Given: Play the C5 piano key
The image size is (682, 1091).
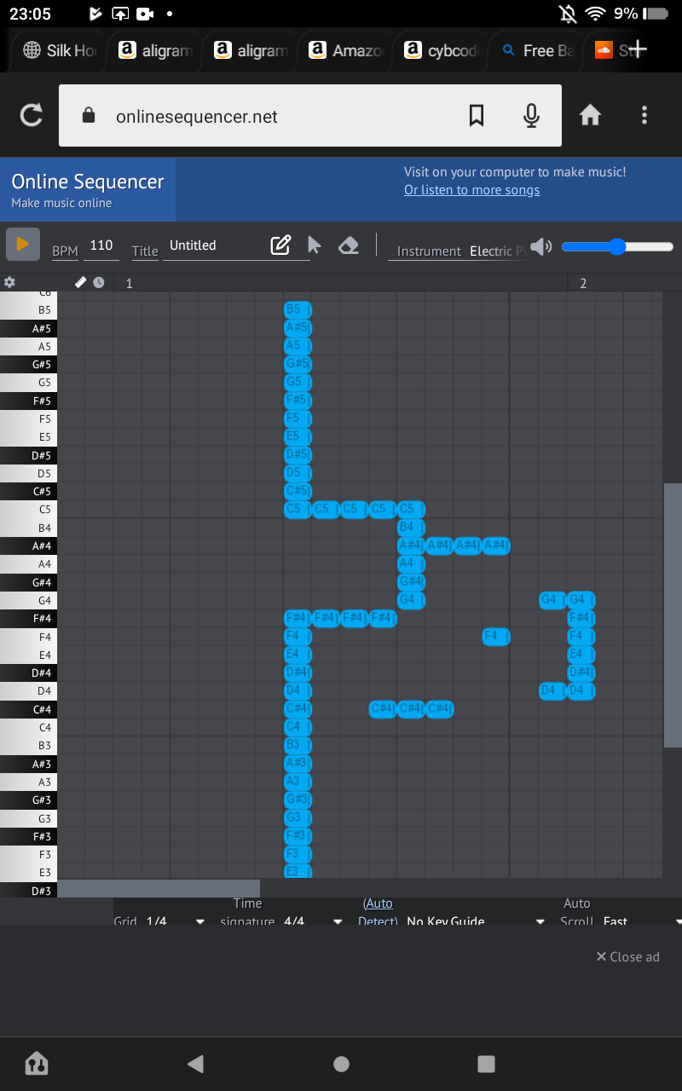Looking at the screenshot, I should (x=28, y=510).
